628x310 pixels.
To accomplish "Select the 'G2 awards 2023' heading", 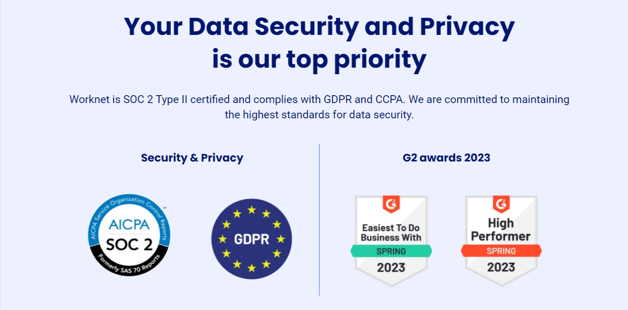I will (446, 158).
